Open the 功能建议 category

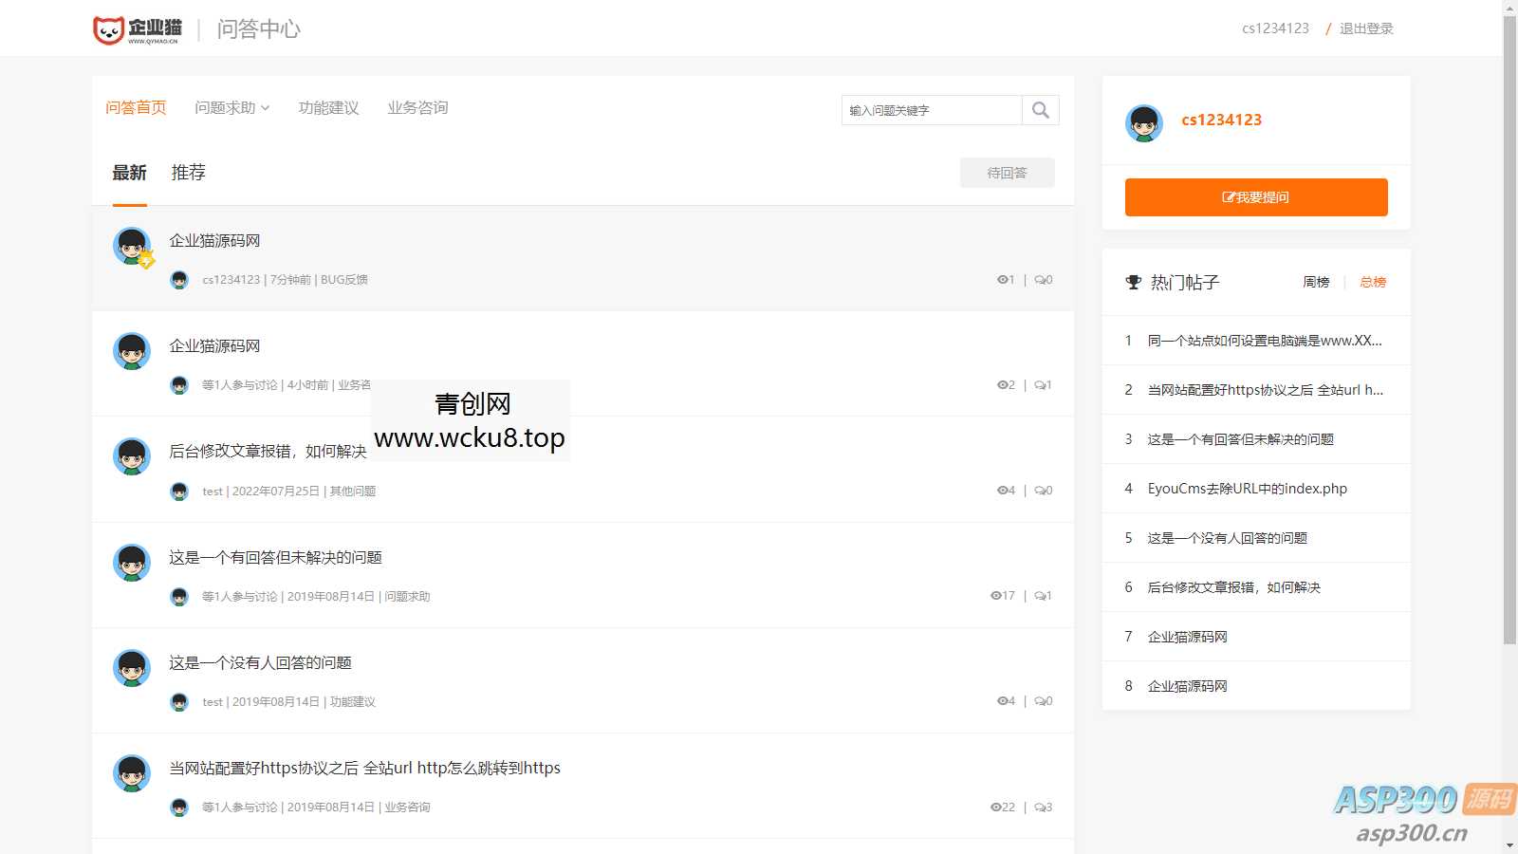pos(327,107)
